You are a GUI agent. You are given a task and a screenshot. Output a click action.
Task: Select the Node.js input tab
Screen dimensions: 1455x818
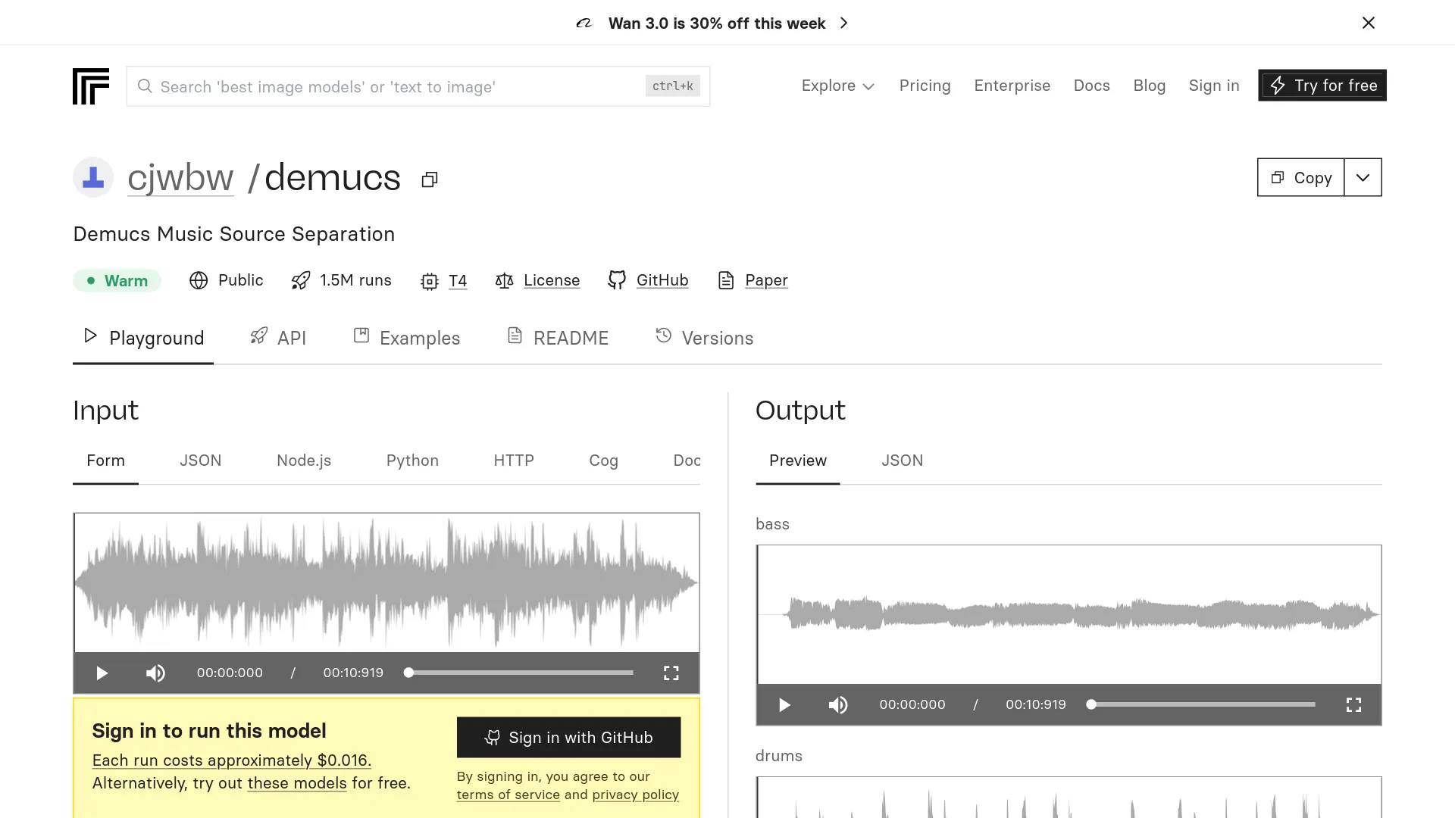pos(304,461)
